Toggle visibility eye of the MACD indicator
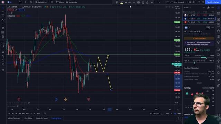The height and width of the screenshot is (124, 221). (29, 103)
